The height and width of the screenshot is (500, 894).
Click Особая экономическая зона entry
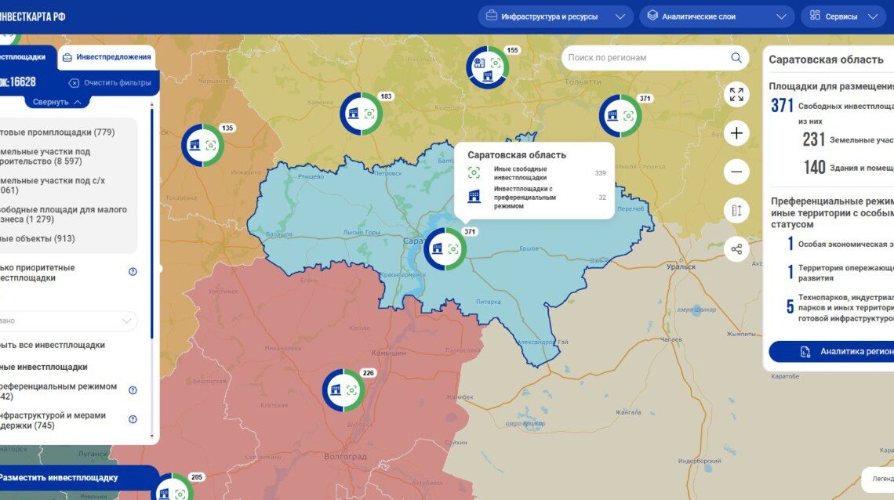(841, 244)
